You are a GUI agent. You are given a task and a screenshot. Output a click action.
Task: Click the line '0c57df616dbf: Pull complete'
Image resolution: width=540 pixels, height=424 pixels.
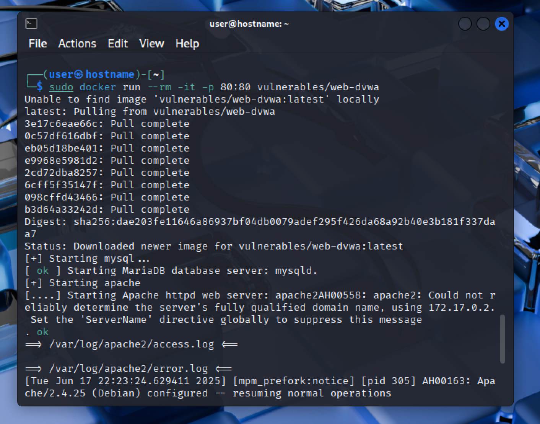point(107,136)
